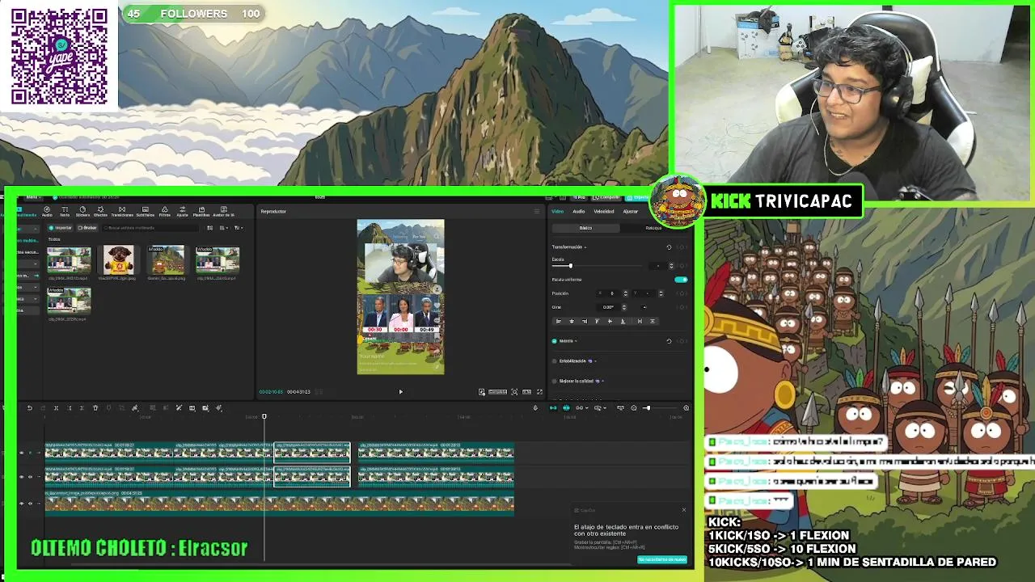This screenshot has height=582, width=1035.
Task: Switch to the Ajustar properties tab
Action: click(631, 212)
